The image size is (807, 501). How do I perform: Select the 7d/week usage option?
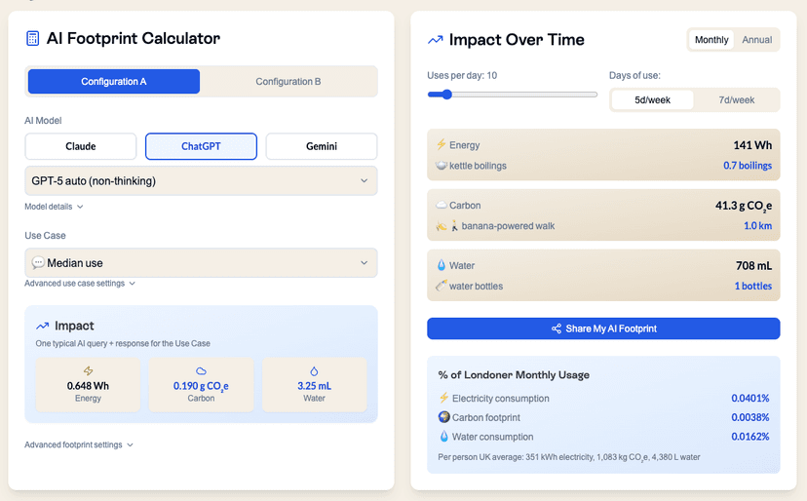click(736, 100)
